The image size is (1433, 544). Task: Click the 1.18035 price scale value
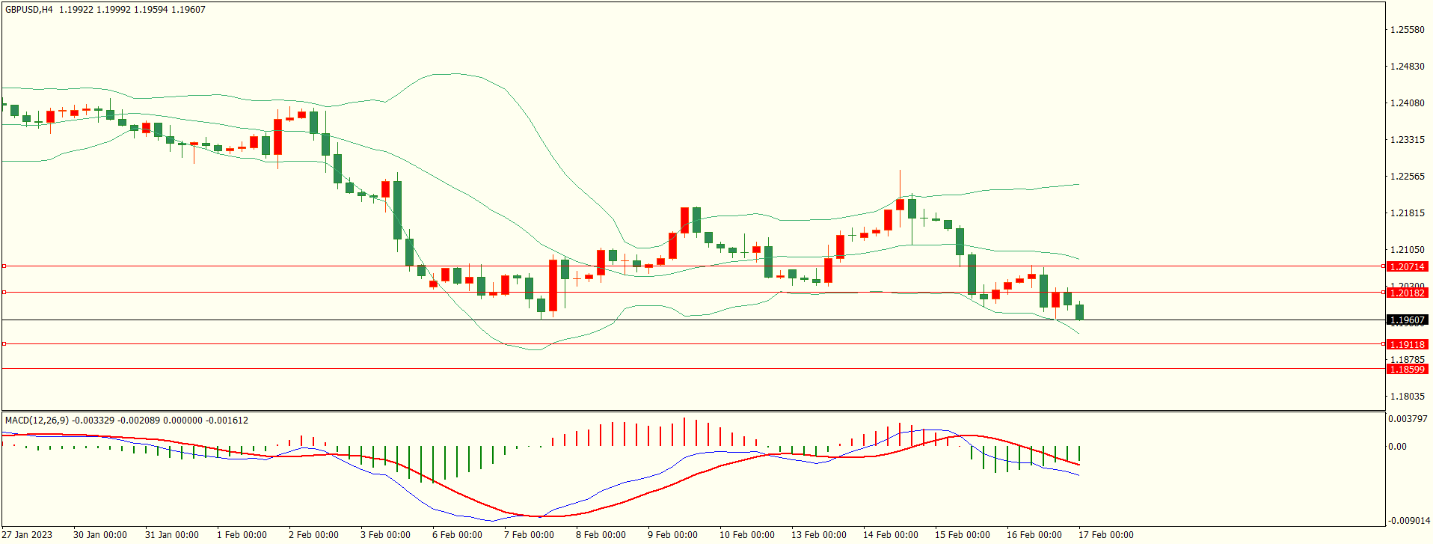tap(1406, 397)
